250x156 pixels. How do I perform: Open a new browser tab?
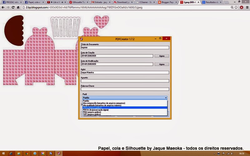[226, 2]
